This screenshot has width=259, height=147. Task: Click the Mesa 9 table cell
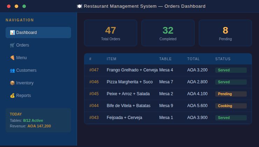[x=166, y=106]
